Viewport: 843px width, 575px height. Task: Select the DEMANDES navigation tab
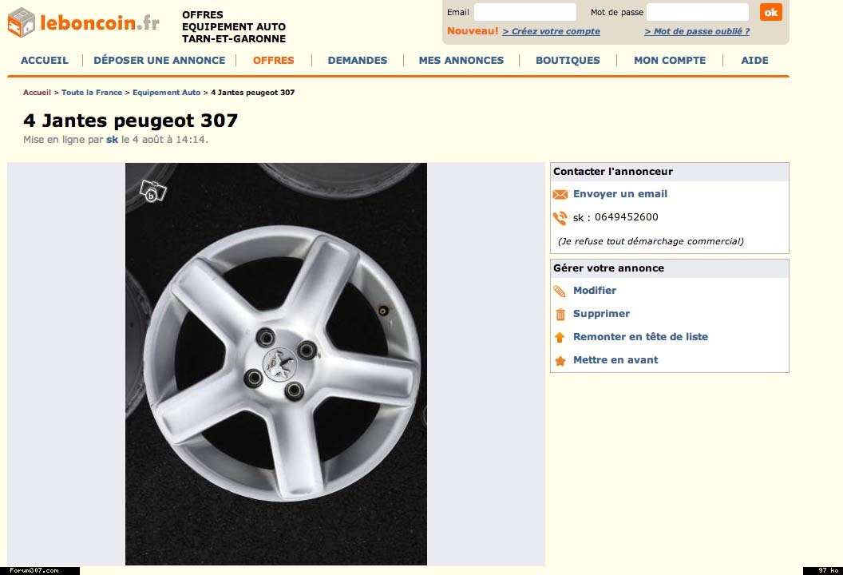pyautogui.click(x=357, y=60)
